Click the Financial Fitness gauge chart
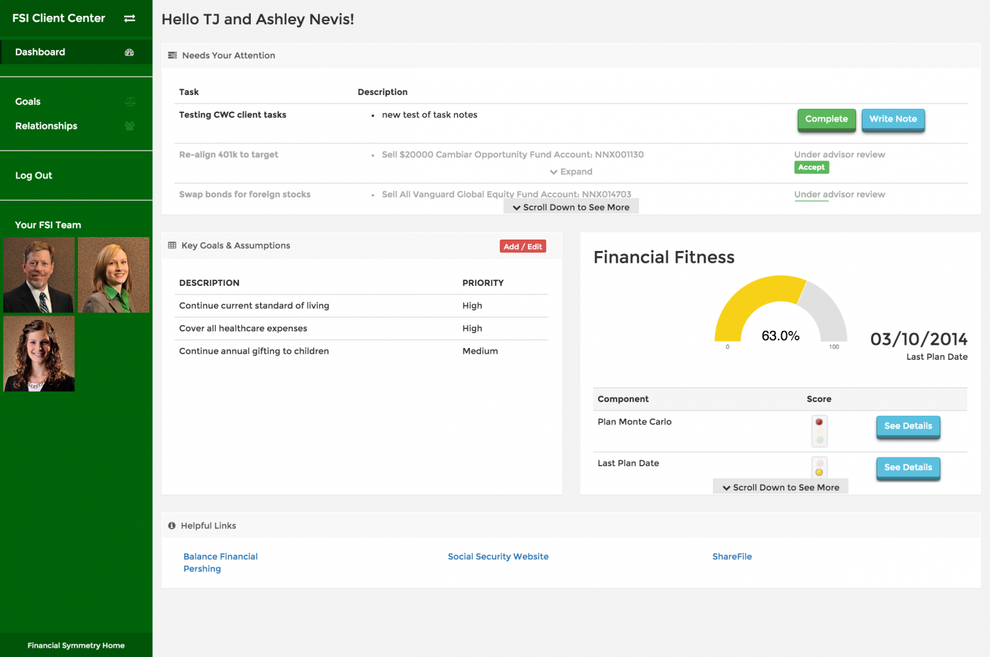This screenshot has height=657, width=990. (781, 308)
